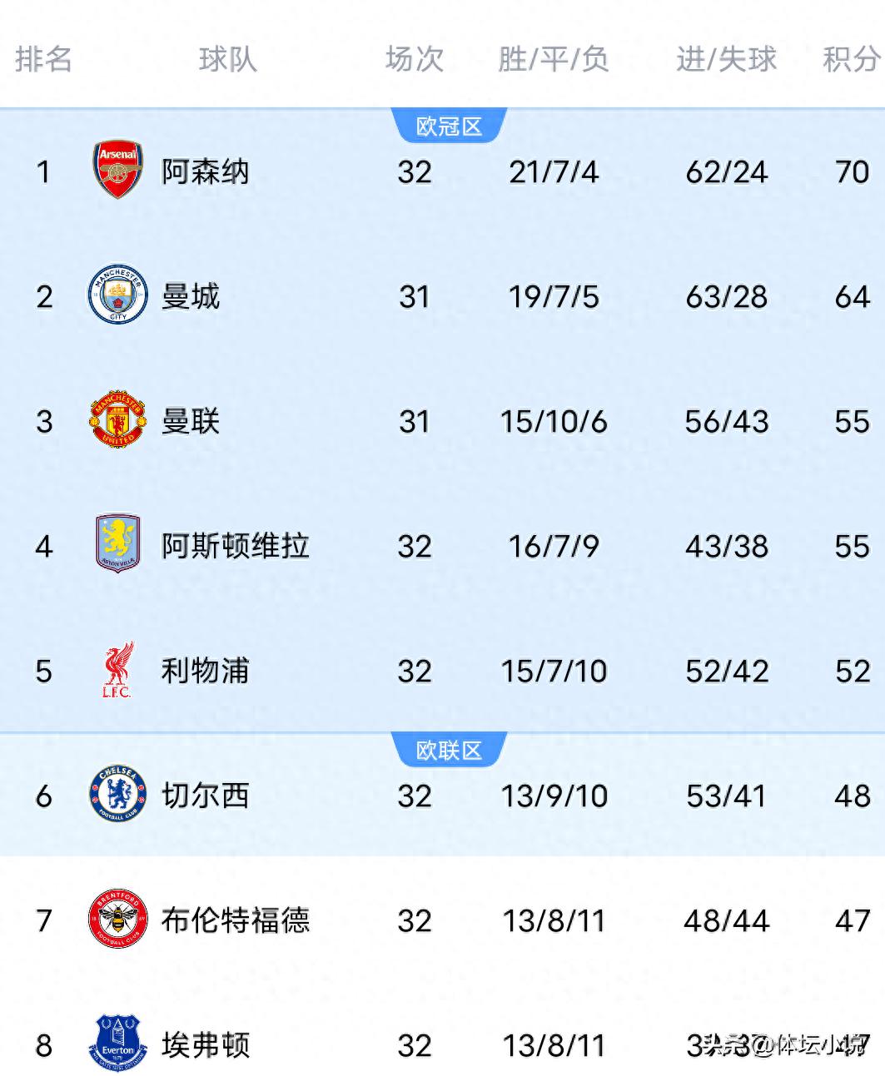Click the Liverpool LFC crest
This screenshot has width=885, height=1076.
(x=117, y=669)
